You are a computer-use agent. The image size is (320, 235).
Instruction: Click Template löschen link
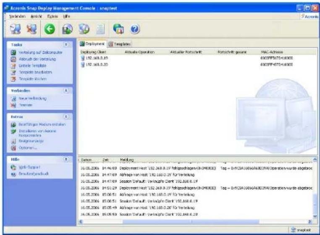33,79
